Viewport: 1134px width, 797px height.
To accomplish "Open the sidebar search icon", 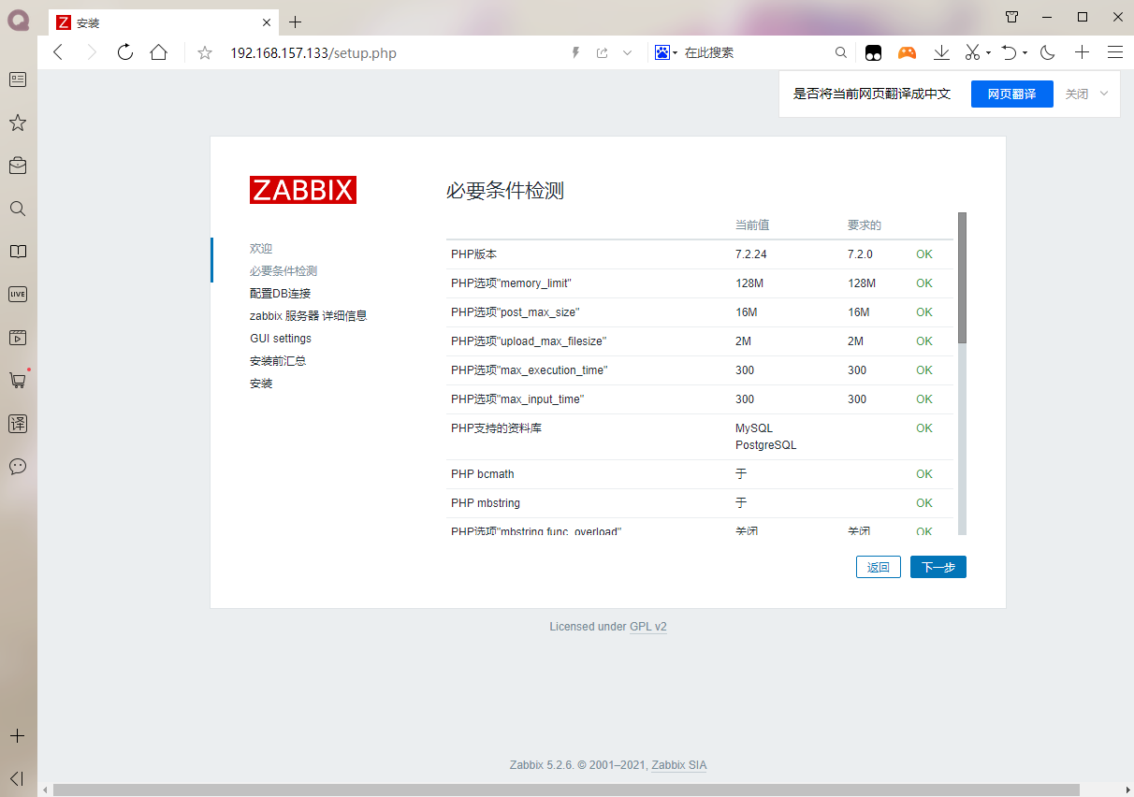I will click(x=18, y=209).
